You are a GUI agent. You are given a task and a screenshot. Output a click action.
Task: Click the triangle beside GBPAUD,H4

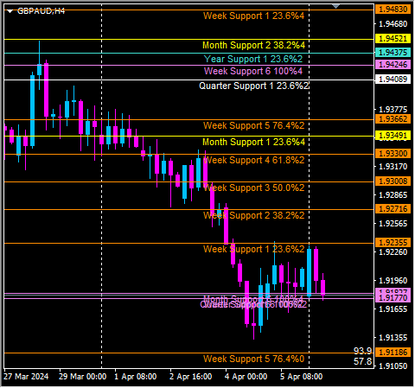tap(10, 11)
